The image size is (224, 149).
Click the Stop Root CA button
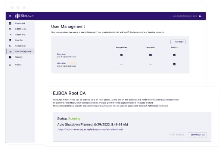pos(197,135)
